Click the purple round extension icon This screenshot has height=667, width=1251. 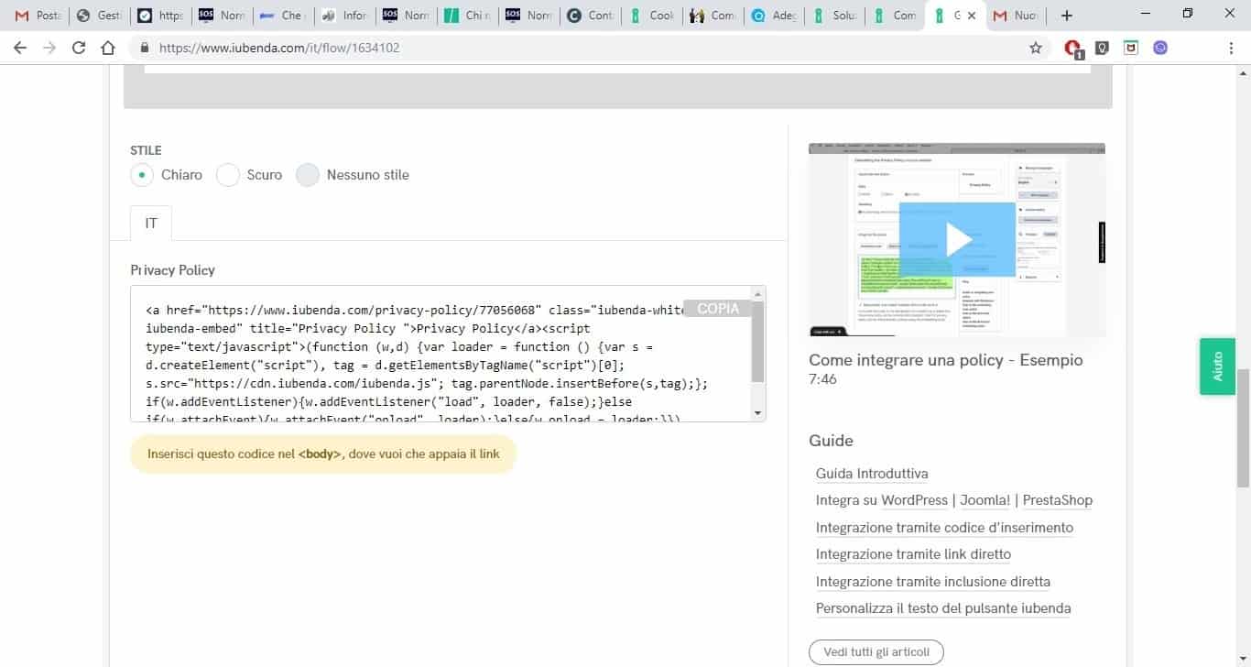click(x=1160, y=48)
